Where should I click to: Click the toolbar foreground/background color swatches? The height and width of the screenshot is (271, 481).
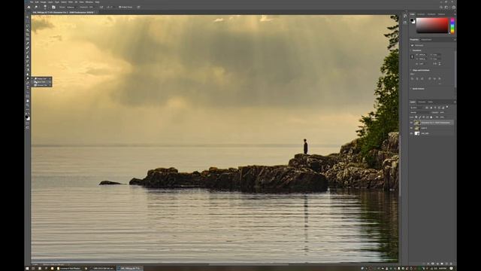pyautogui.click(x=28, y=117)
